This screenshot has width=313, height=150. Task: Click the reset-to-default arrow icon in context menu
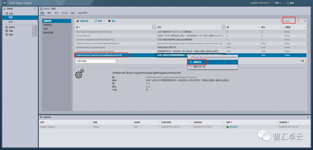[x=190, y=67]
